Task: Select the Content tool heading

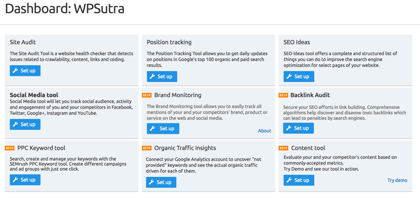Action: point(308,148)
